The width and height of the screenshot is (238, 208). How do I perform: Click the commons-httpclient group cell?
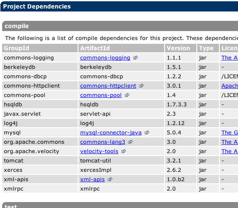click(40, 86)
